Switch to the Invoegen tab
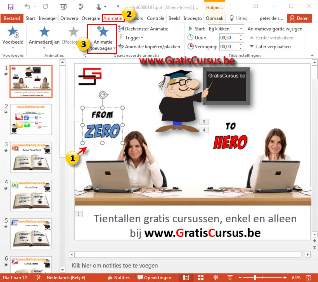This screenshot has width=318, height=282. click(x=48, y=18)
